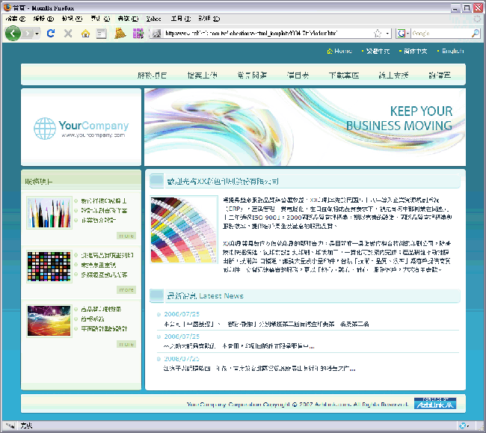The width and height of the screenshot is (486, 433).
Task: Open the Yahoo menu in menu bar
Action: (x=154, y=18)
